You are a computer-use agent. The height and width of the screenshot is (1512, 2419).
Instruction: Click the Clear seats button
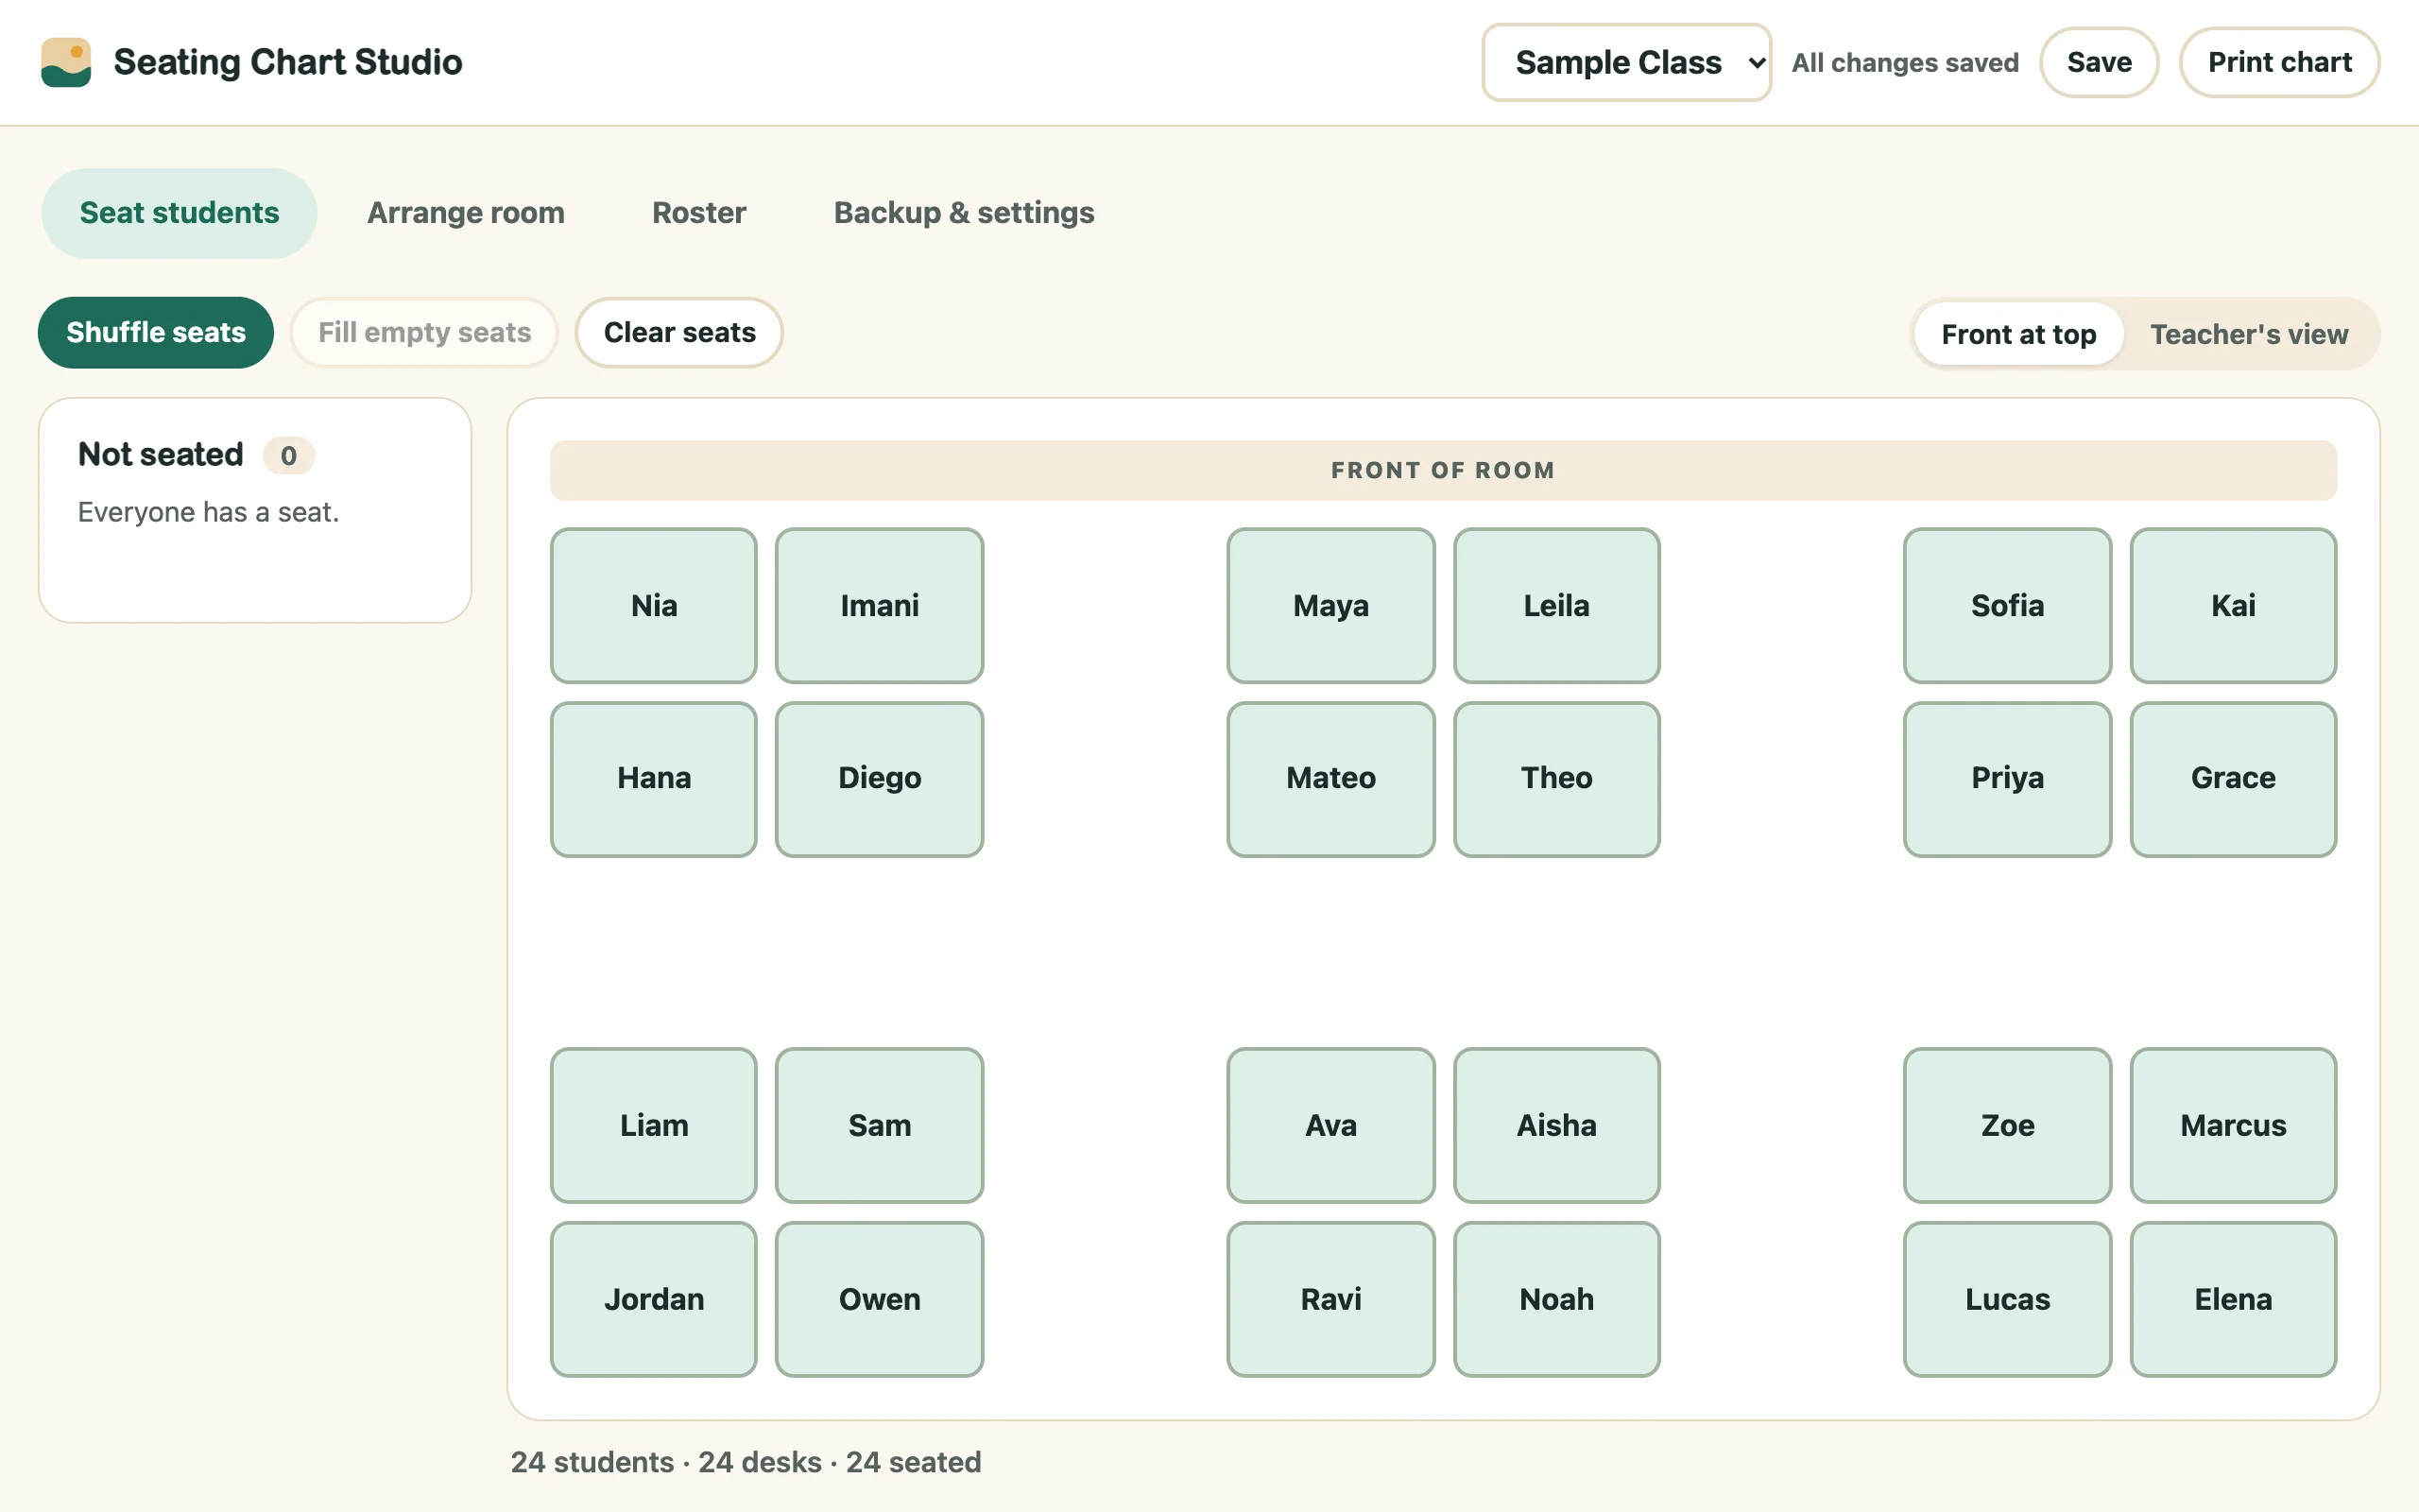pos(678,332)
